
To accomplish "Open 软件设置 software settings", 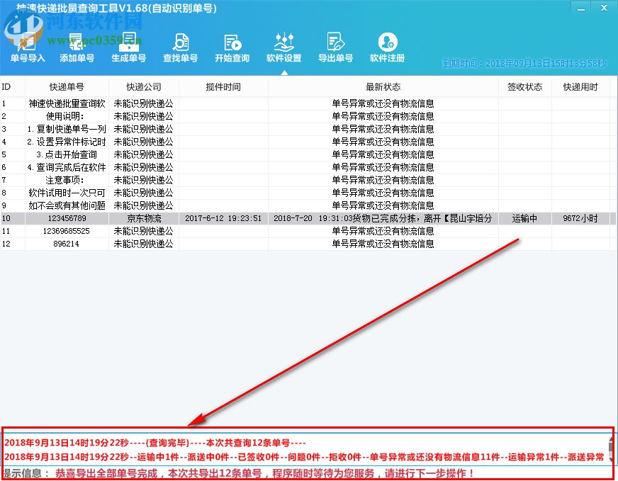I will [x=283, y=48].
